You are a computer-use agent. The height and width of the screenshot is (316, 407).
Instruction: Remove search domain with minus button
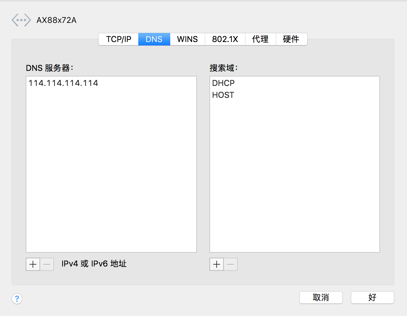pyautogui.click(x=230, y=264)
